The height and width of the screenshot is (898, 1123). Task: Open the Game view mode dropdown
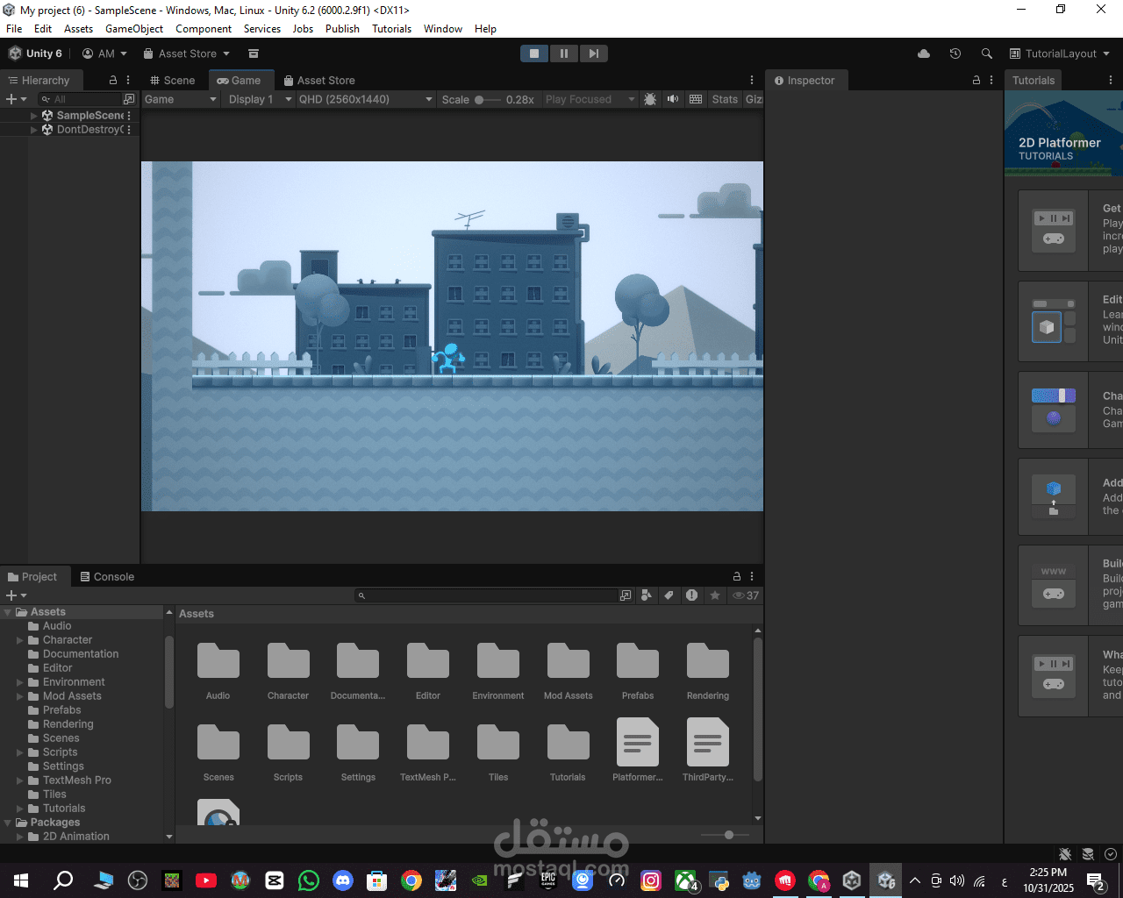180,99
